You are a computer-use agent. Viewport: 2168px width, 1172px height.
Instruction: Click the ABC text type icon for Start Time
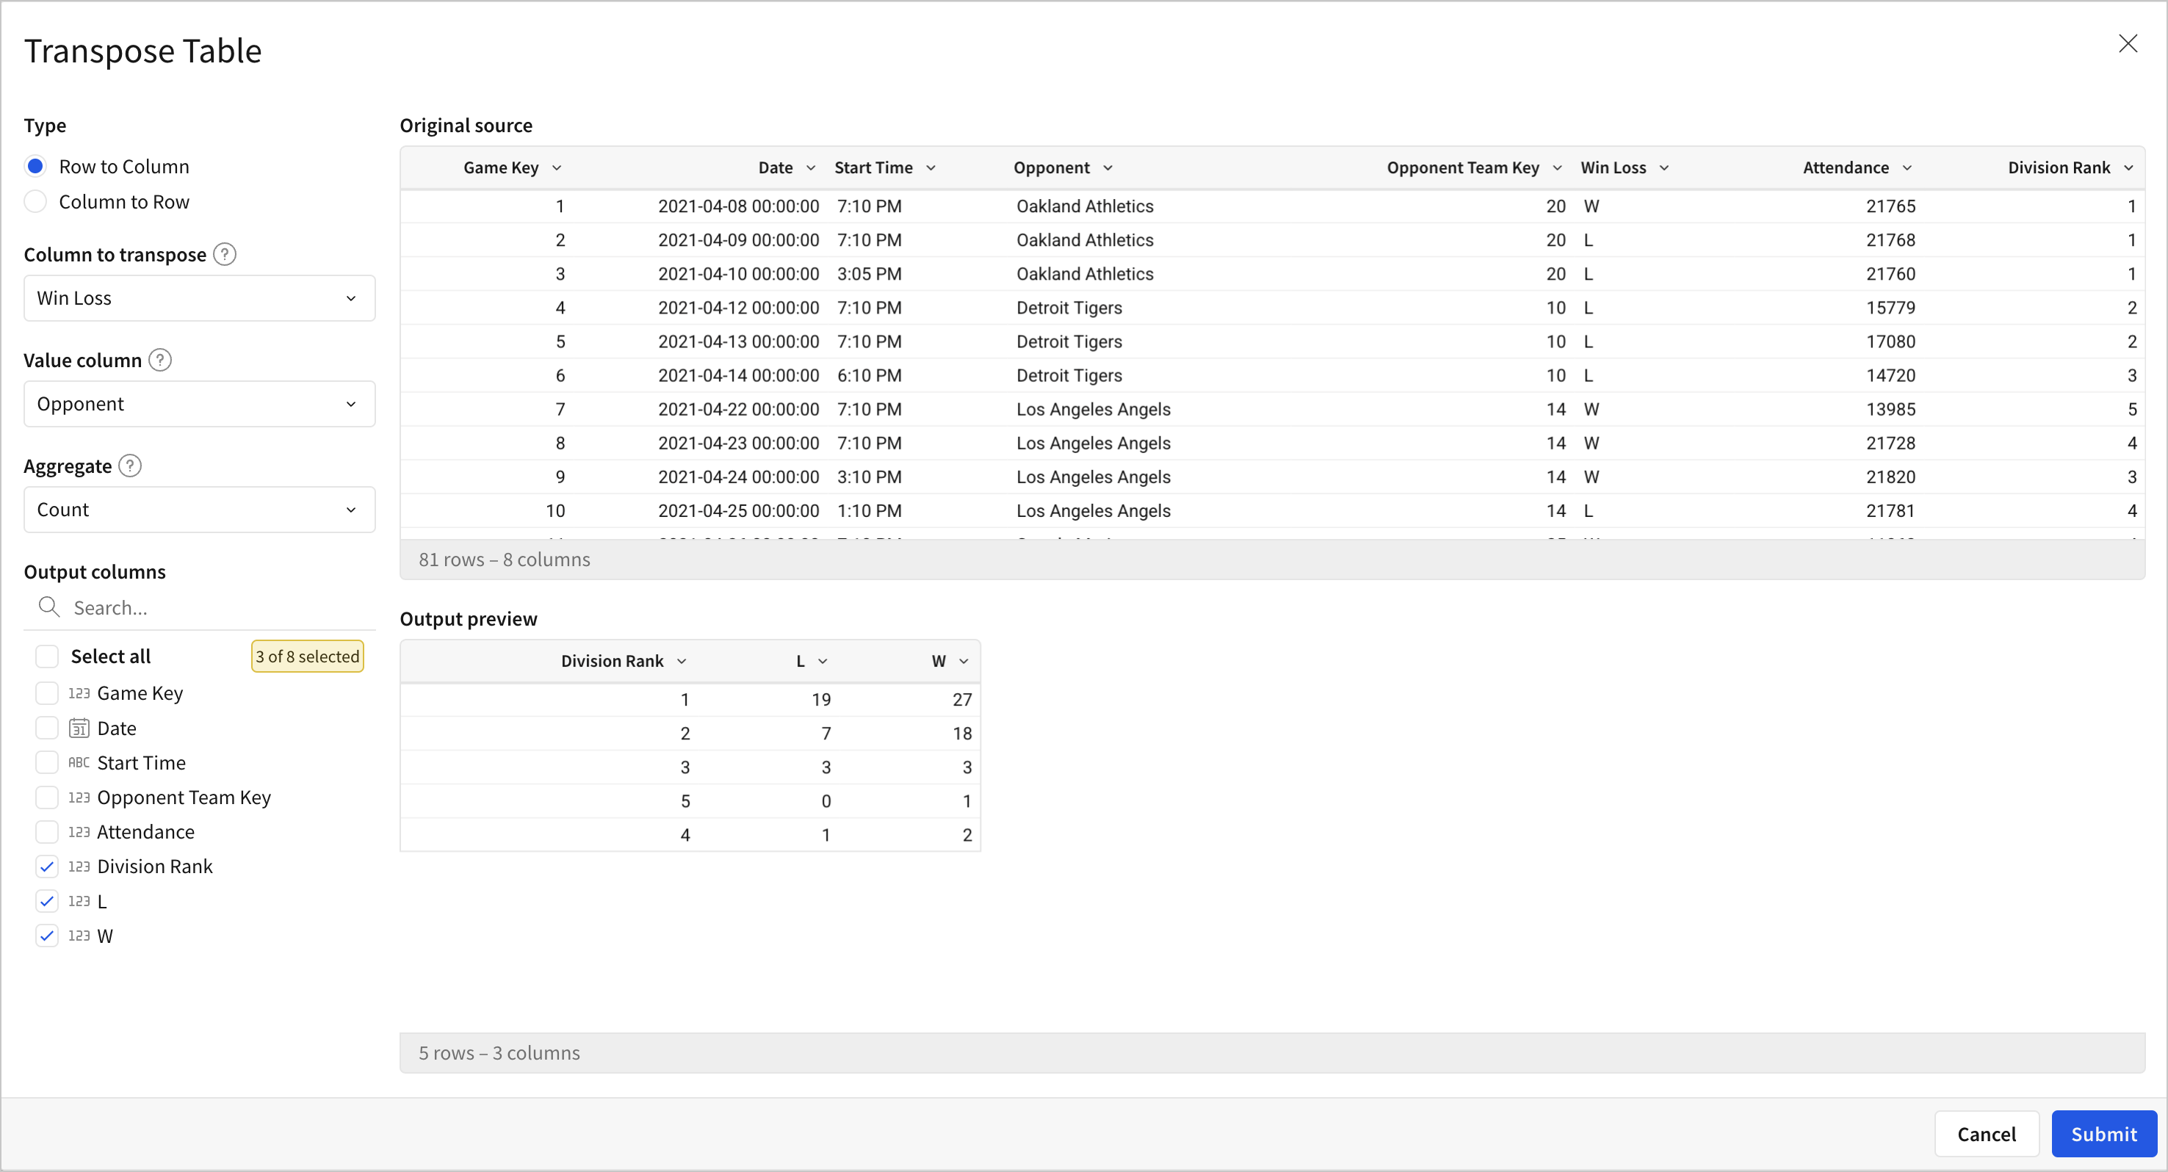pos(79,763)
